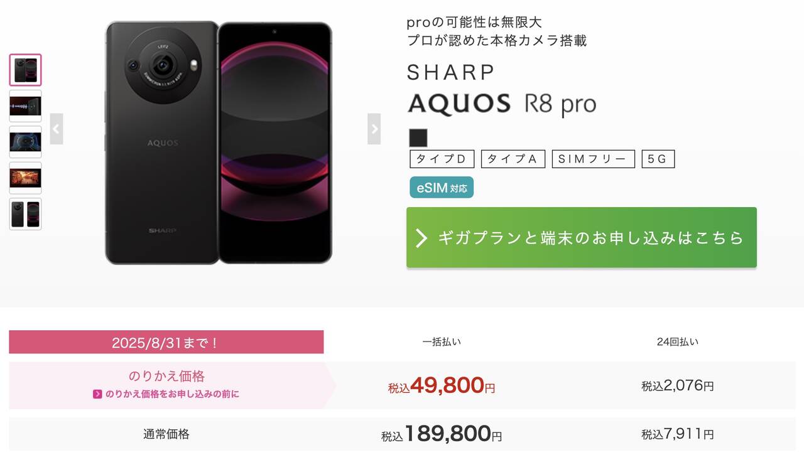This screenshot has height=460, width=804.
Task: Click the eSIM対応 badge
Action: point(442,187)
